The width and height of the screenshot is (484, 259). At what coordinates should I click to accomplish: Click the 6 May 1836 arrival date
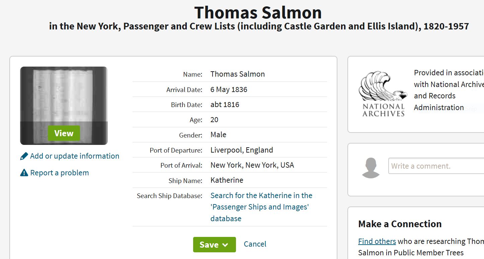click(x=229, y=89)
